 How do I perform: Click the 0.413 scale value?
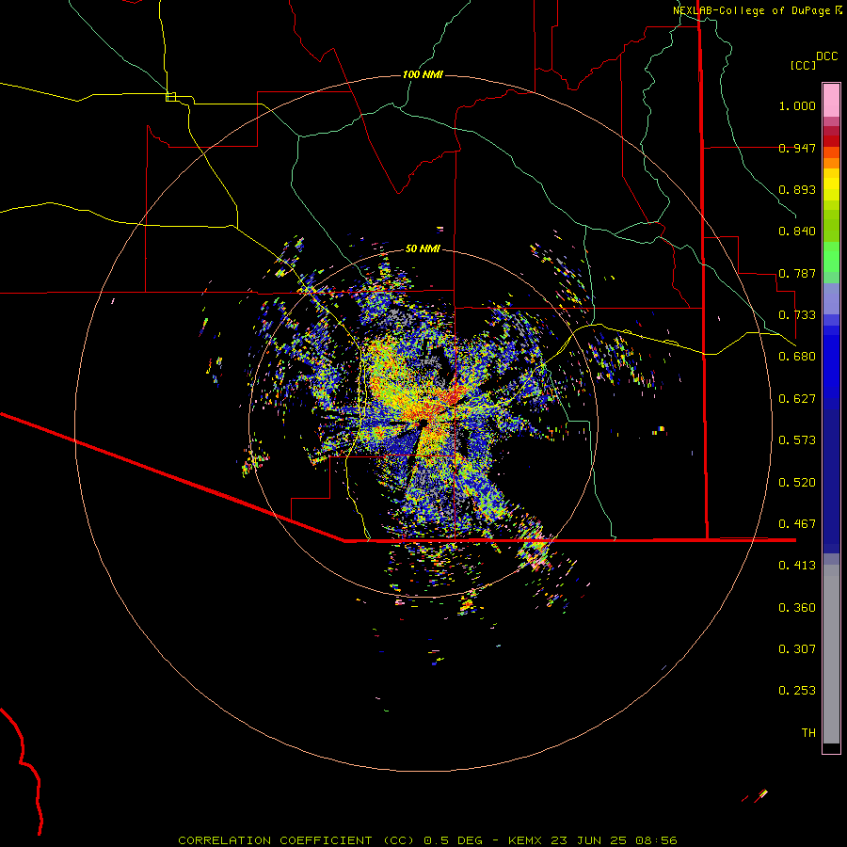[x=797, y=566]
